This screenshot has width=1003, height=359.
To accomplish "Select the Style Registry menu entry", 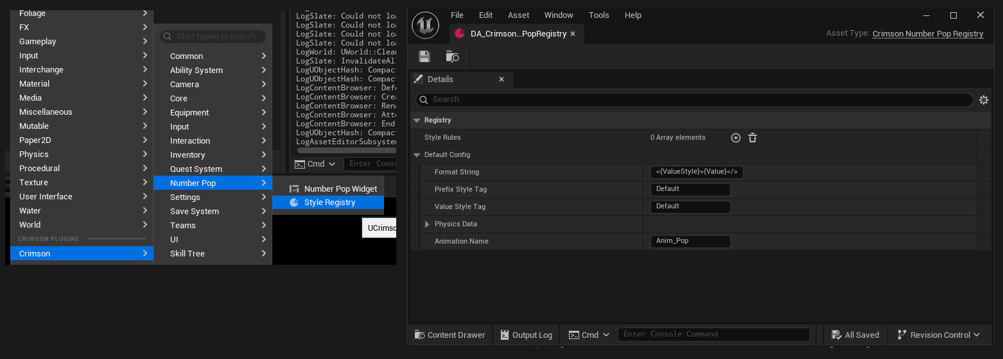I will 328,203.
